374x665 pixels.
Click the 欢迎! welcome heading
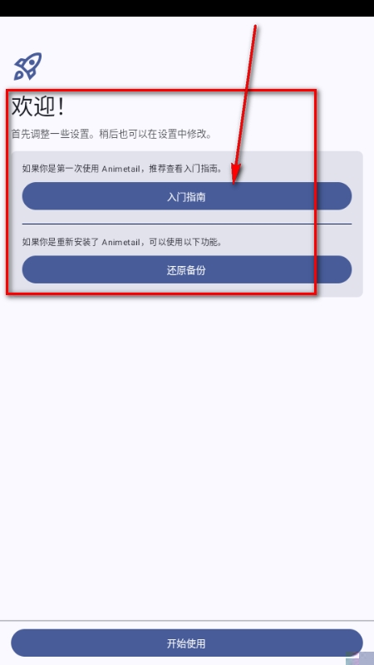point(38,106)
